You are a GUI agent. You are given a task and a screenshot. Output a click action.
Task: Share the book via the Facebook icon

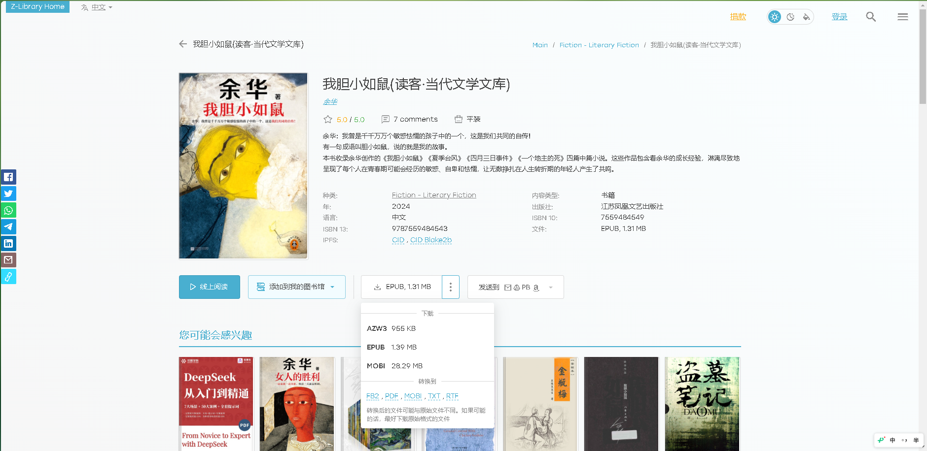[8, 177]
